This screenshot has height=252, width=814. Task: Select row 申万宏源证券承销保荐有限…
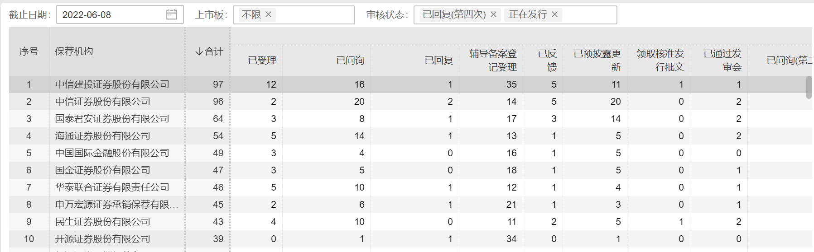pyautogui.click(x=411, y=205)
